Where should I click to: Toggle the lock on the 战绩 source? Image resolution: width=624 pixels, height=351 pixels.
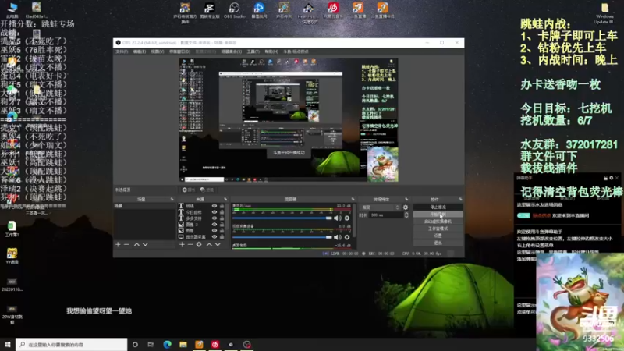pyautogui.click(x=222, y=206)
